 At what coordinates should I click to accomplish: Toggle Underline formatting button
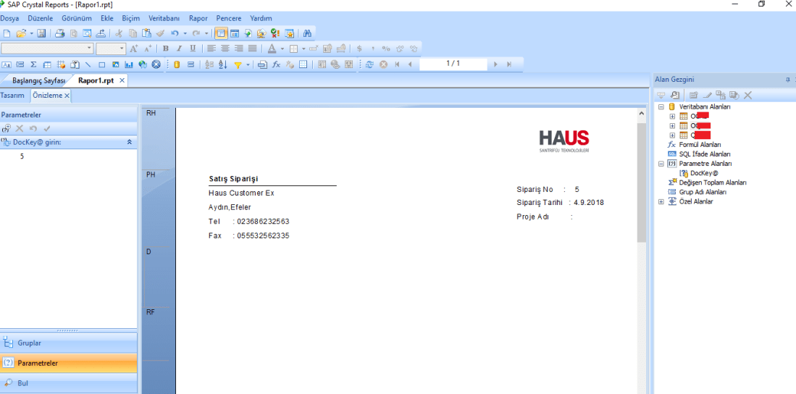[192, 49]
